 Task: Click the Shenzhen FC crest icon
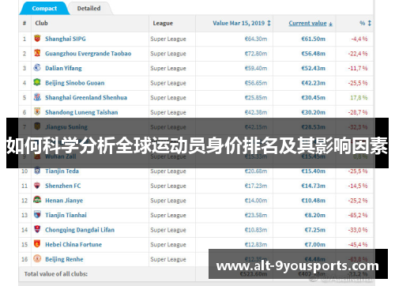coord(37,186)
